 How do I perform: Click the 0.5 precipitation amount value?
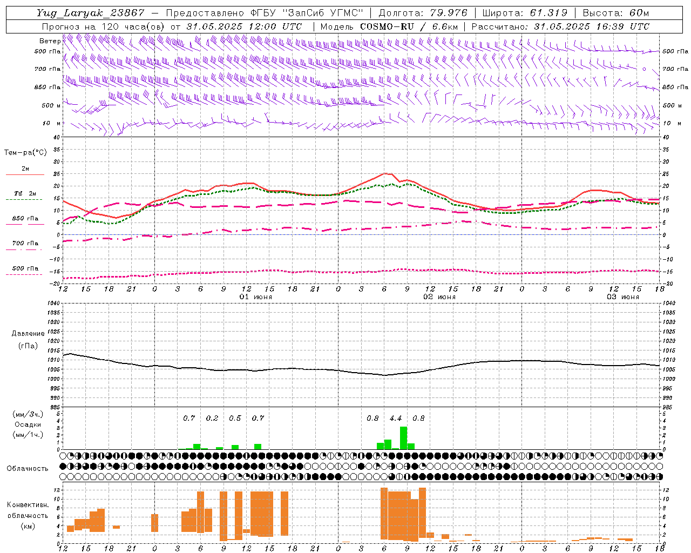(235, 418)
